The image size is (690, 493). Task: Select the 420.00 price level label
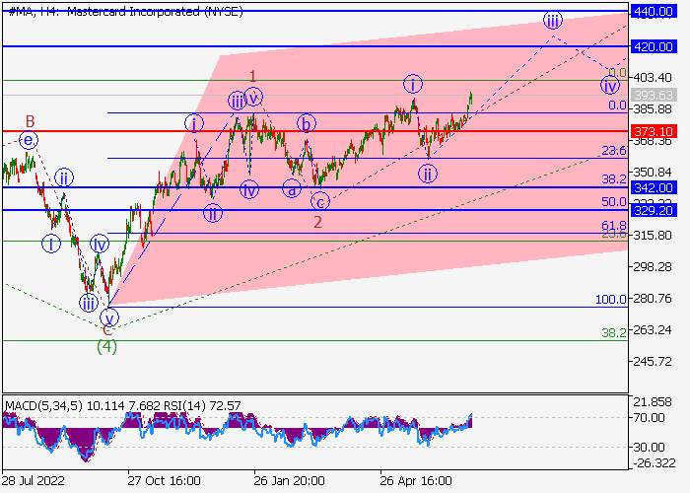[x=653, y=46]
